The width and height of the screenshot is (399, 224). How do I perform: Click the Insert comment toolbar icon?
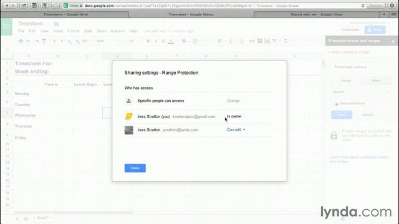pos(259,41)
